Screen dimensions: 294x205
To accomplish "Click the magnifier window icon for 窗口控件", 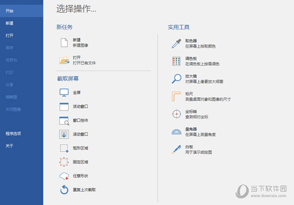I will 64,121.
